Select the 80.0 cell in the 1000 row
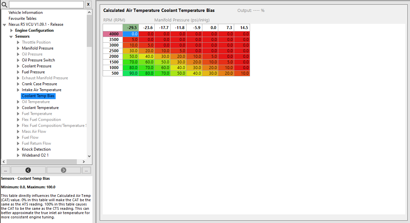Image resolution: width=410 pixels, height=223 pixels. (x=130, y=68)
